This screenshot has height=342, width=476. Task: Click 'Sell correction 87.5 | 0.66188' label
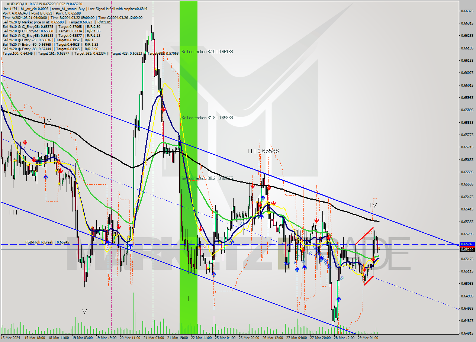pyautogui.click(x=207, y=52)
